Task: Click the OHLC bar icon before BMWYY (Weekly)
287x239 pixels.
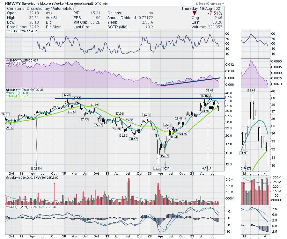Action: pos(8,90)
